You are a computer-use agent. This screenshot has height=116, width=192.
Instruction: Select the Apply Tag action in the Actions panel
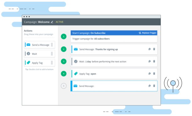coord(40,63)
